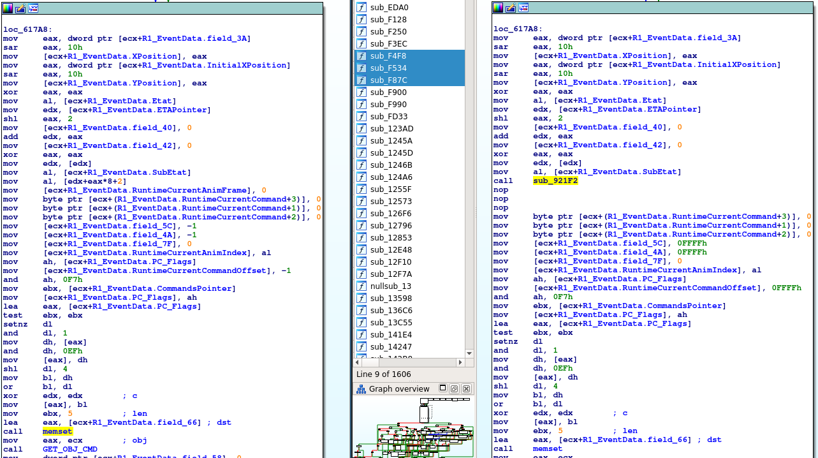Viewport: 818px width, 458px height.
Task: Click group nodes icon in right graph block
Action: (523, 8)
